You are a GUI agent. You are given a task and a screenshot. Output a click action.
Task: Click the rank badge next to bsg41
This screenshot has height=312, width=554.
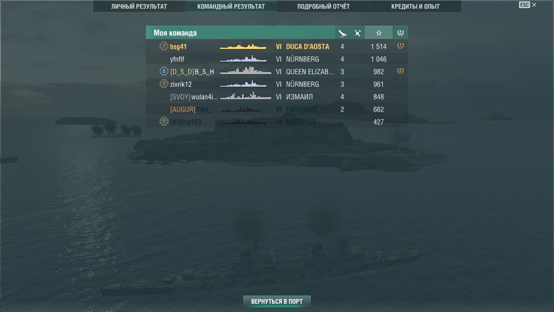point(164,46)
